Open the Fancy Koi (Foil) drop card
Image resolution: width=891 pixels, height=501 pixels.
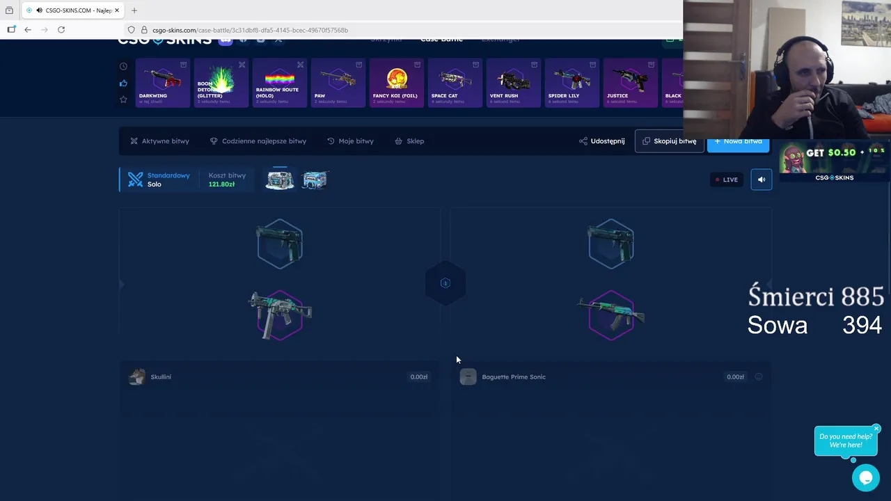(396, 83)
